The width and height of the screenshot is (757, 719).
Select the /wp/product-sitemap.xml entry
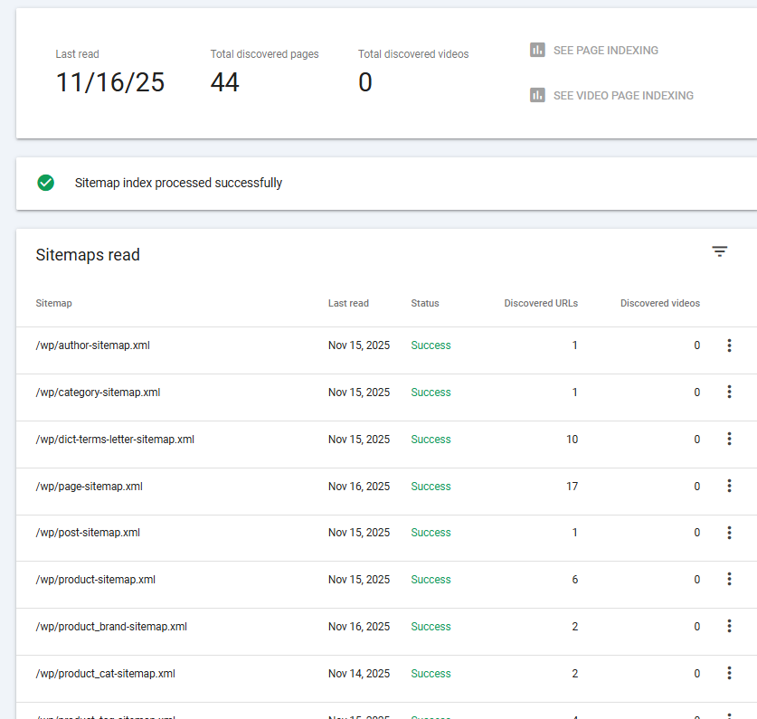click(95, 580)
